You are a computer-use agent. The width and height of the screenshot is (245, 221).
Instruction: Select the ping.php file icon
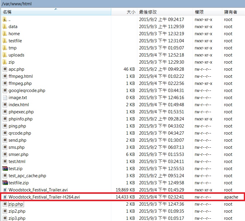5,126
